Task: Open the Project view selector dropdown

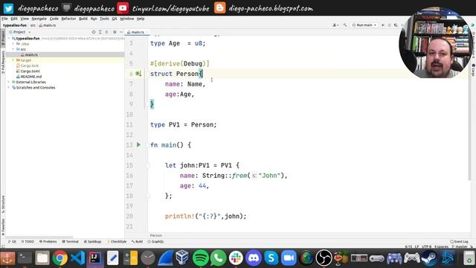Action: pyautogui.click(x=20, y=32)
